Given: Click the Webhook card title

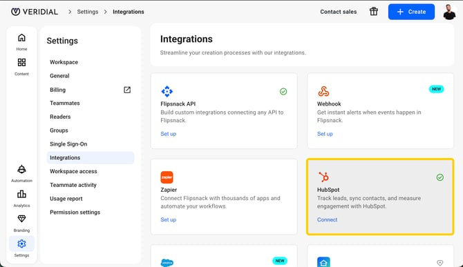Looking at the screenshot, I should [329, 103].
